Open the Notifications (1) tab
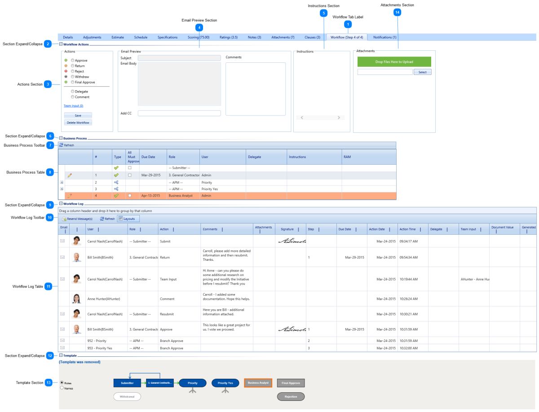The height and width of the screenshot is (412, 539). click(x=385, y=37)
